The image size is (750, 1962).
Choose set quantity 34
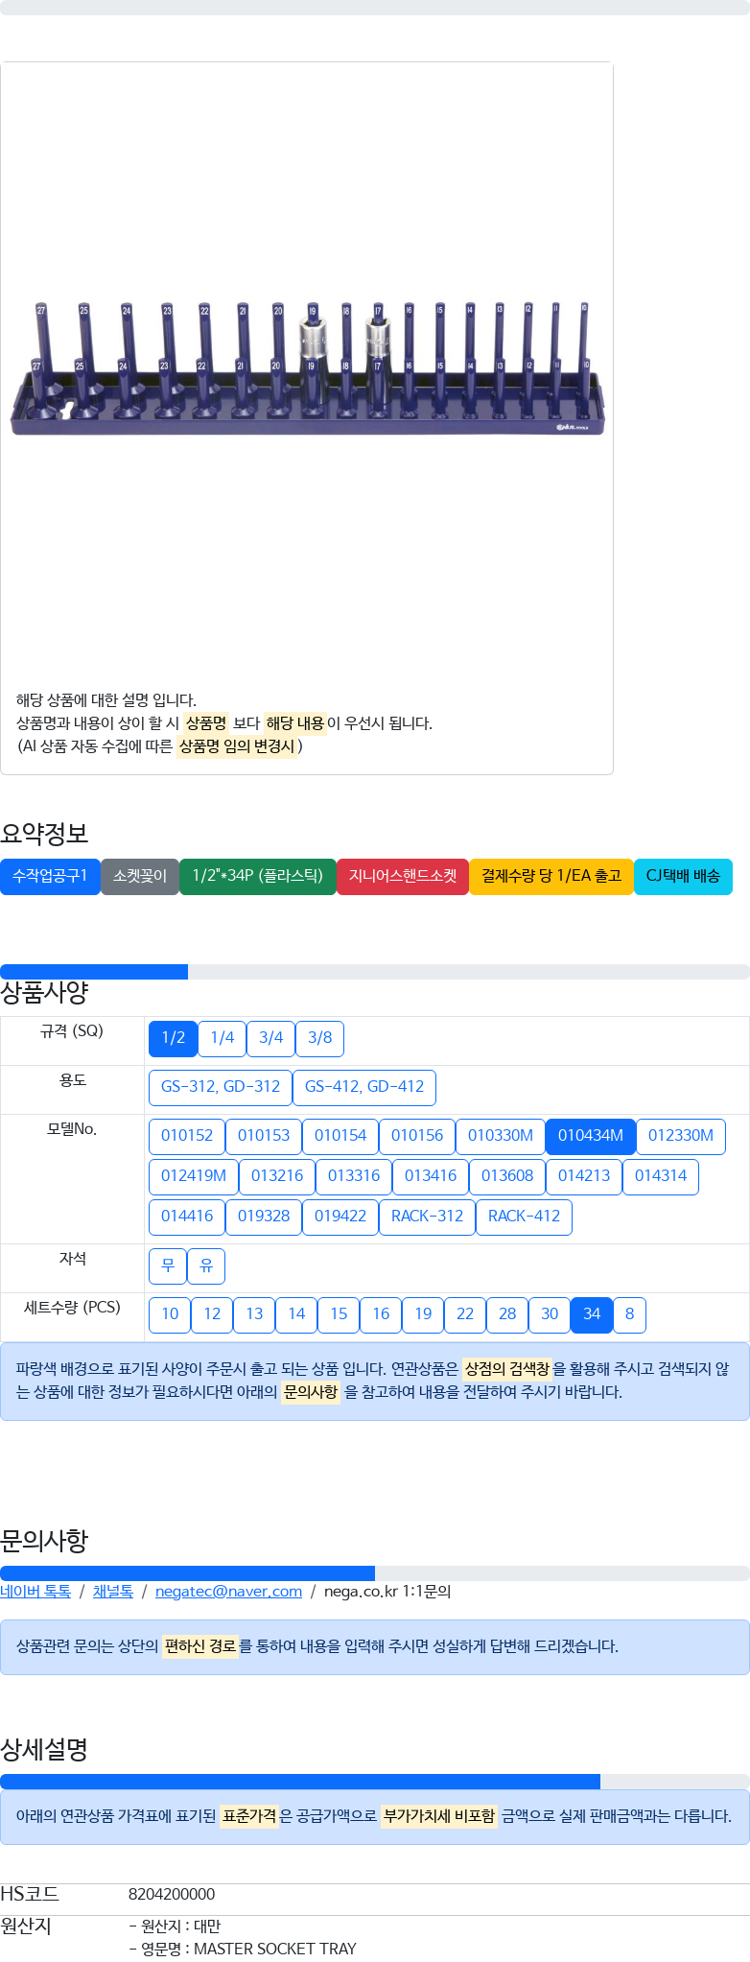point(592,1314)
